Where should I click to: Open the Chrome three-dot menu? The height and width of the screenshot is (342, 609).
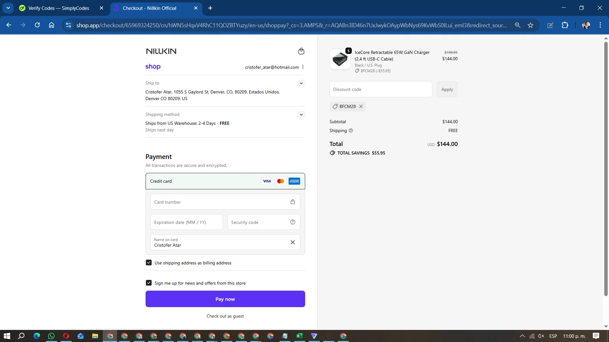click(600, 25)
